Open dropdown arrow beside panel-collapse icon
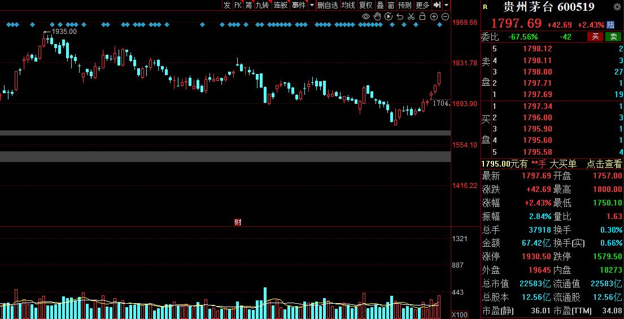 click(x=447, y=5)
